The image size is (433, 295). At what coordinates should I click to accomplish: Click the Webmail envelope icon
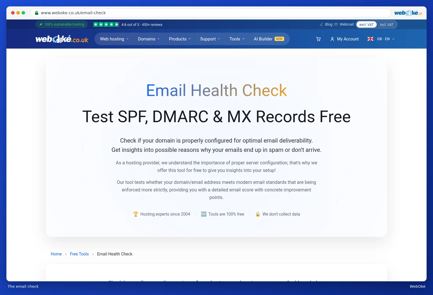[x=336, y=24]
